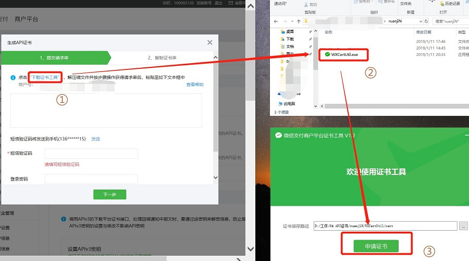The height and width of the screenshot is (261, 469).
Task: Click the 下载证书工具 link
Action: tap(45, 77)
